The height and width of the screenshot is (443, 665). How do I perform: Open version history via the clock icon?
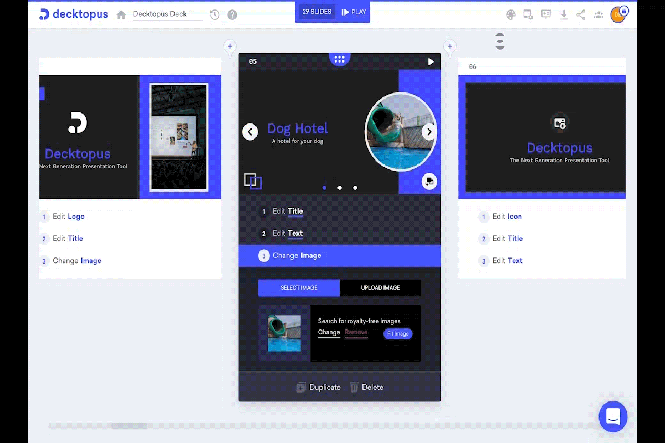214,14
